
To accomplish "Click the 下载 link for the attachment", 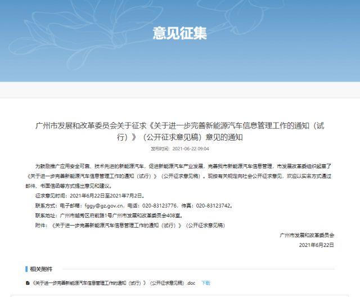I will click(x=206, y=283).
